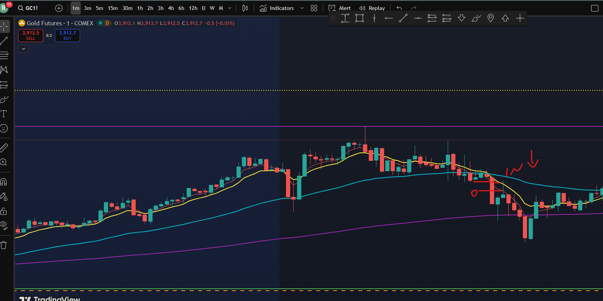The height and width of the screenshot is (301, 603).
Task: Open the indicator templates grid icon
Action: (x=314, y=8)
